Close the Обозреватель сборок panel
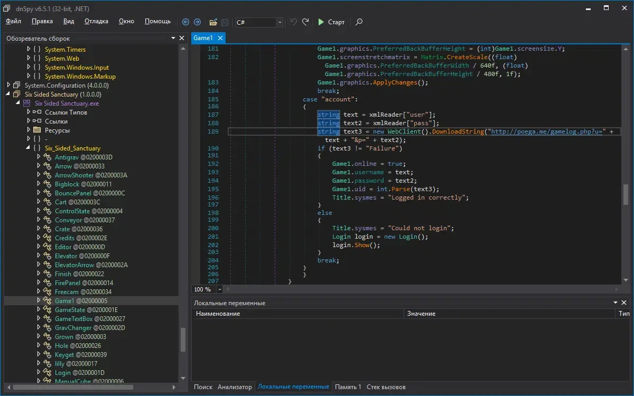This screenshot has width=634, height=396. point(182,39)
